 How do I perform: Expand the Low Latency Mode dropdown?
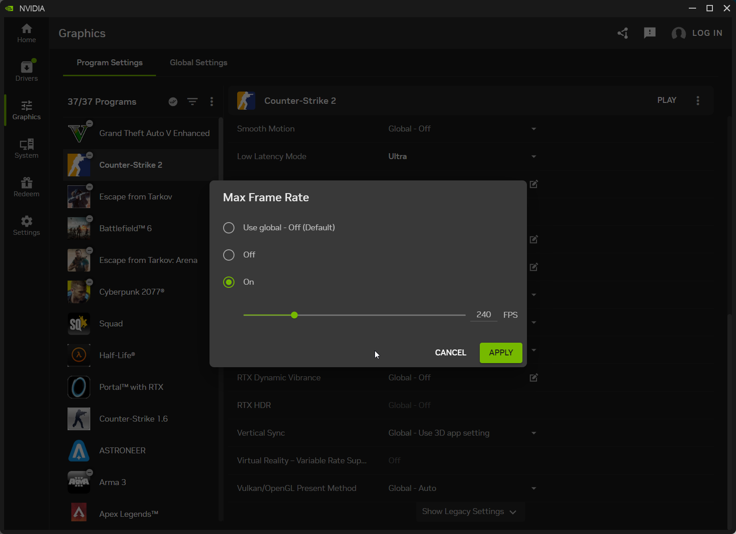tap(534, 157)
